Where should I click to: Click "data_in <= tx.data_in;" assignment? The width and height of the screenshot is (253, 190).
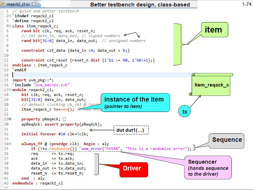pyautogui.click(x=57, y=163)
